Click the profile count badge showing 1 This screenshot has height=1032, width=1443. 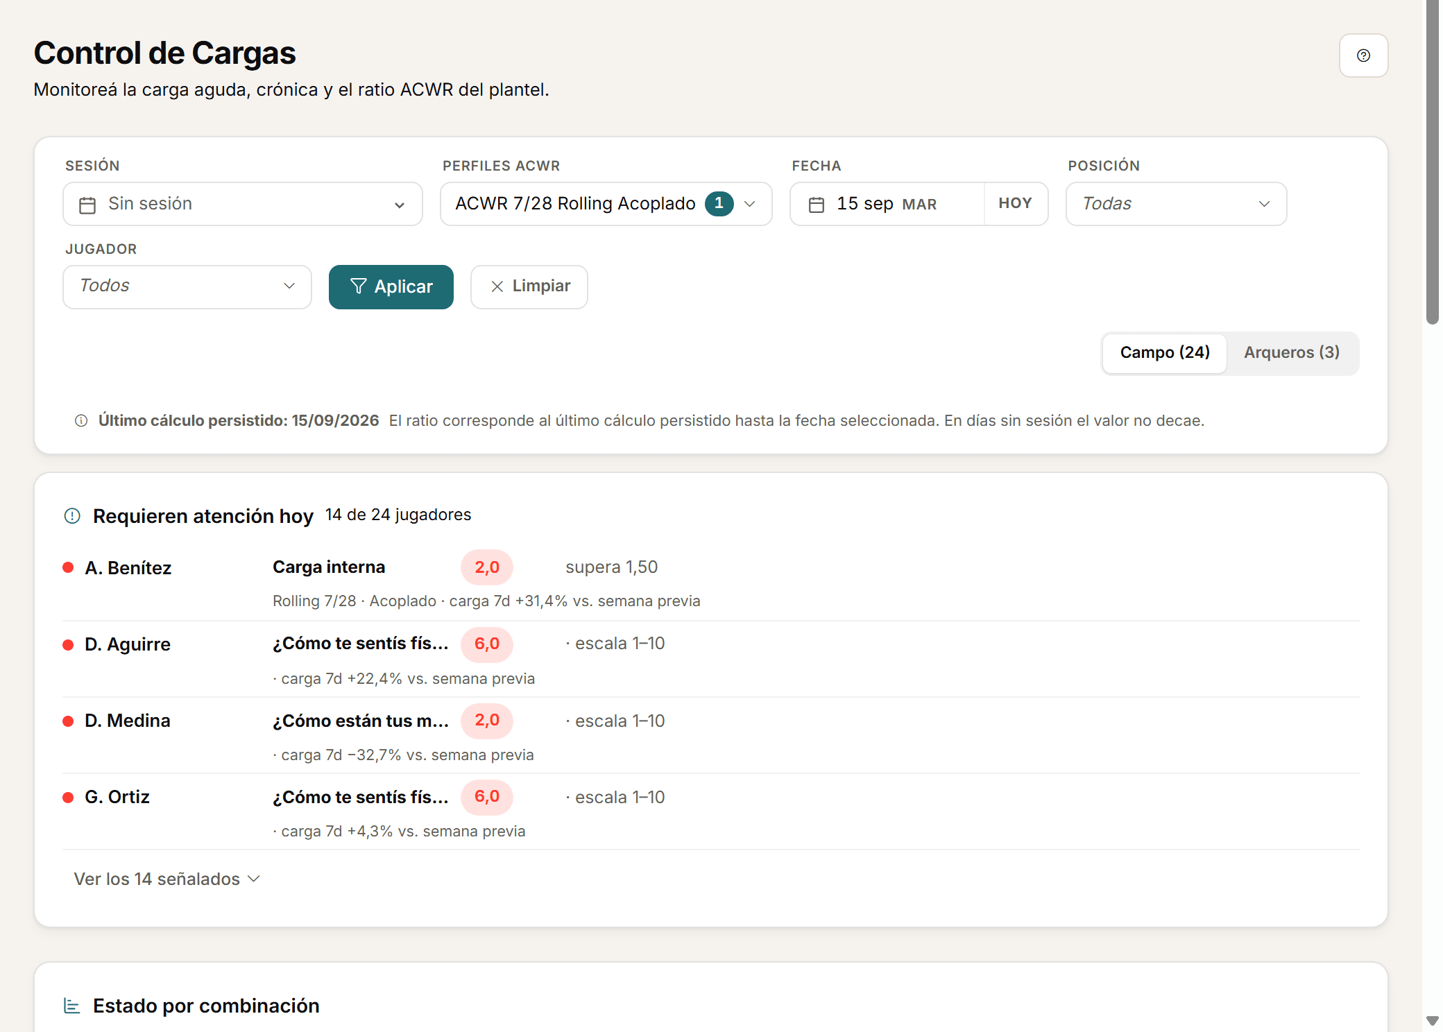tap(719, 204)
